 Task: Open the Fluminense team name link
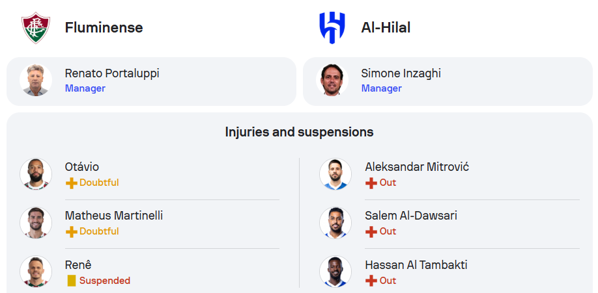click(x=104, y=28)
